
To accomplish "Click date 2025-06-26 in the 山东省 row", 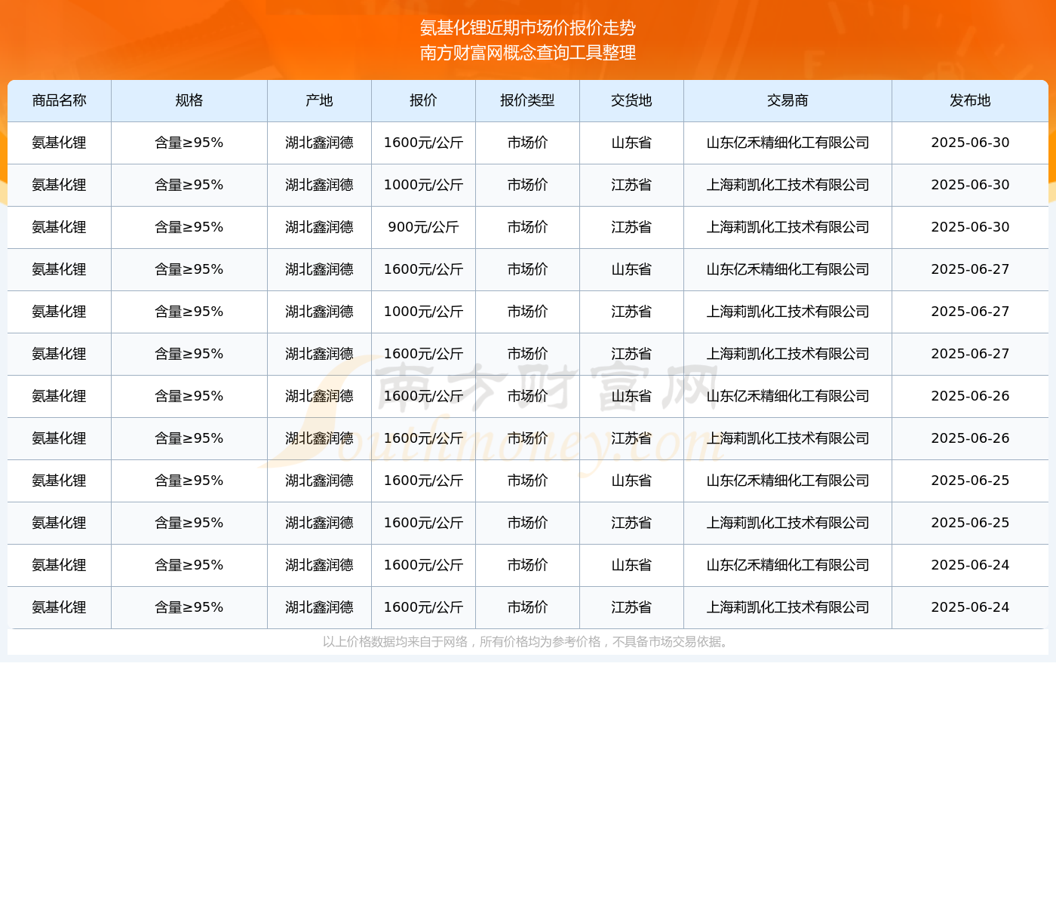I will pyautogui.click(x=970, y=396).
